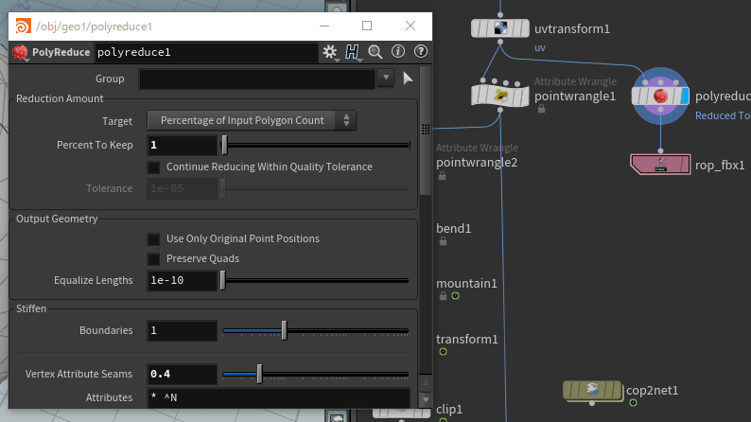Click the green circle badge next to mountain1

click(456, 296)
